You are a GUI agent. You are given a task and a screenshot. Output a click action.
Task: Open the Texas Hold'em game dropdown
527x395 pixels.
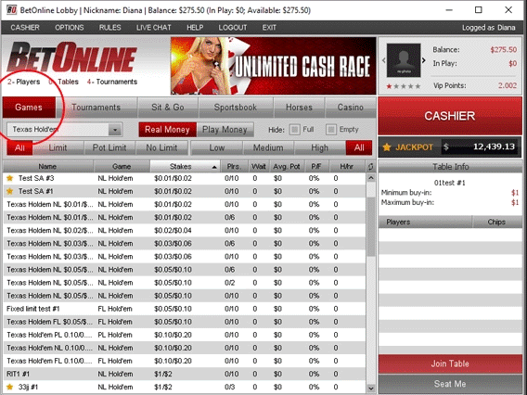click(65, 130)
